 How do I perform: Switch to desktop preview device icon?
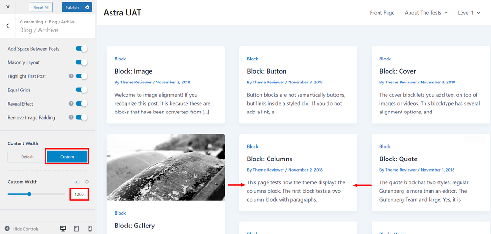[x=63, y=229]
